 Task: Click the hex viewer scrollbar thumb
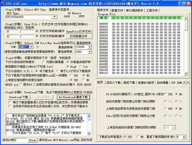[x=186, y=25]
